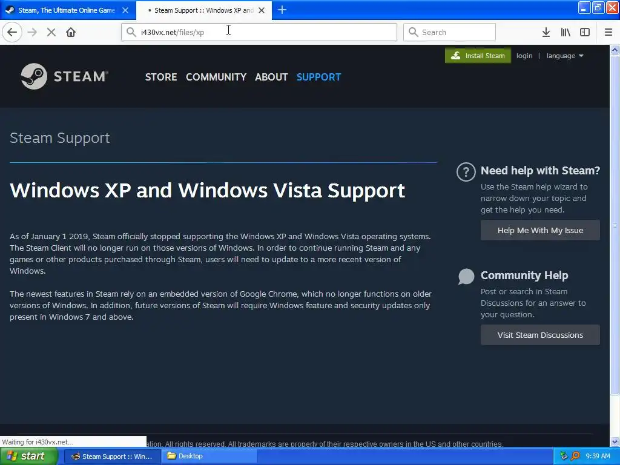Open the downloads panel icon
This screenshot has height=465, width=620.
pos(546,32)
